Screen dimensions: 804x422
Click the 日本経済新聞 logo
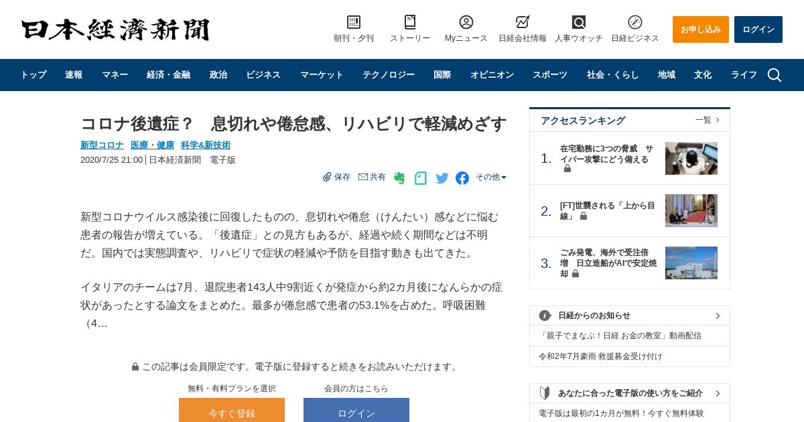coord(115,29)
